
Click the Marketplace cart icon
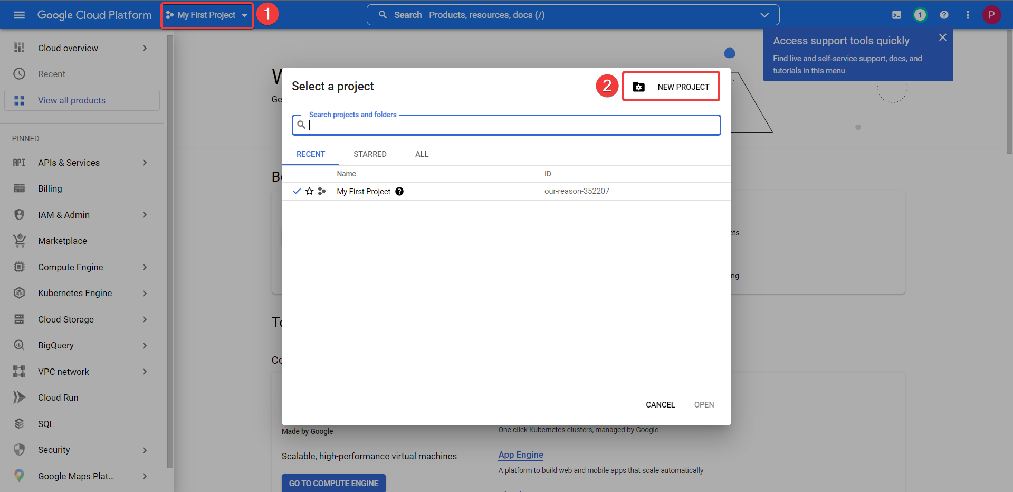coord(19,241)
